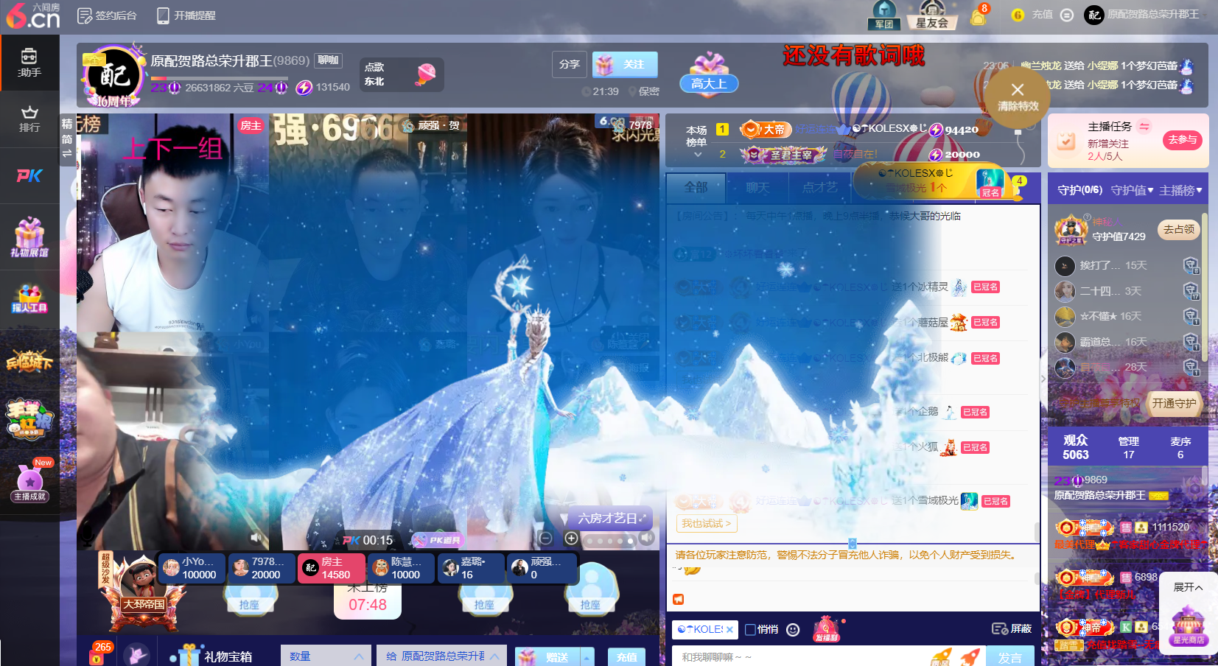Open the 主播成就 achievement icon
The height and width of the screenshot is (666, 1218).
click(29, 481)
